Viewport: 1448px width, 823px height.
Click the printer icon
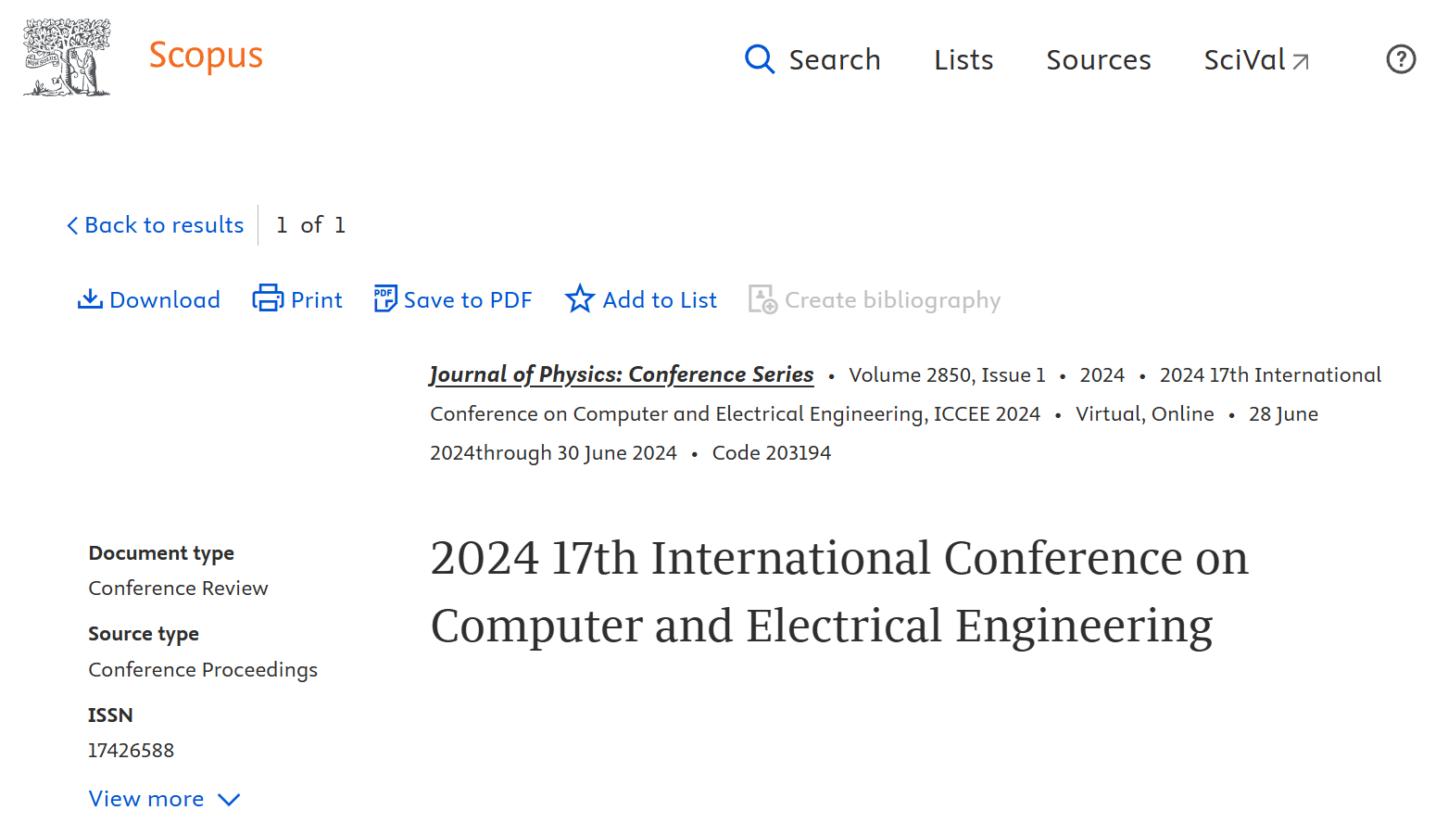pos(268,299)
